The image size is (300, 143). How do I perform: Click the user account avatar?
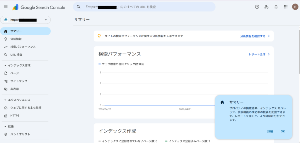[295, 7]
